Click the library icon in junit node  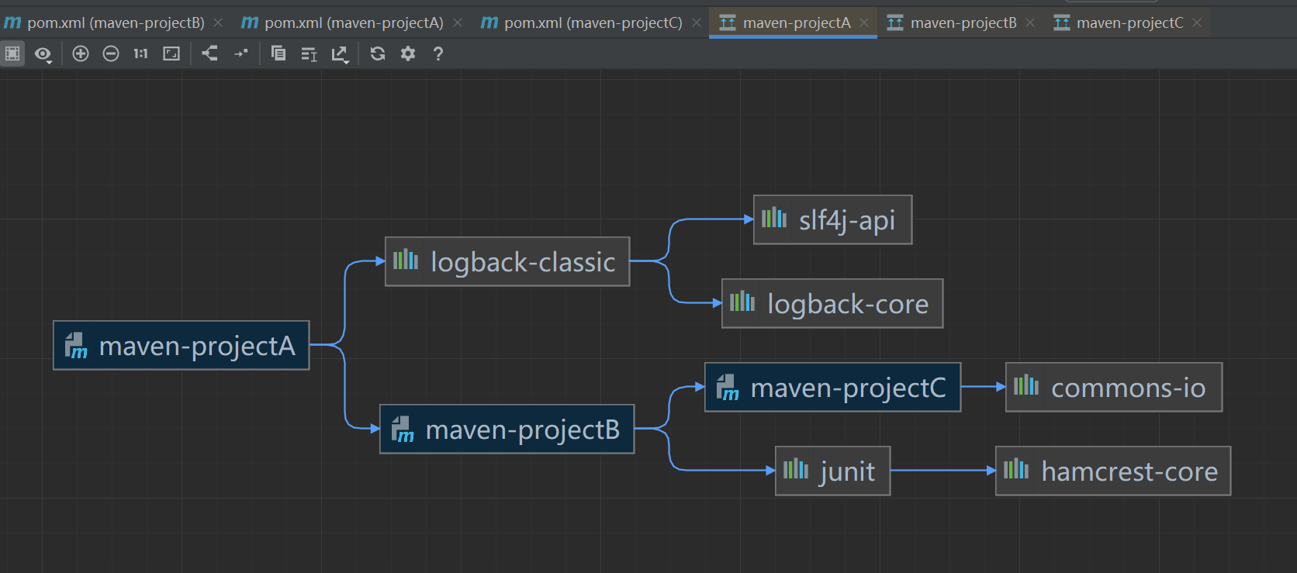pos(796,469)
